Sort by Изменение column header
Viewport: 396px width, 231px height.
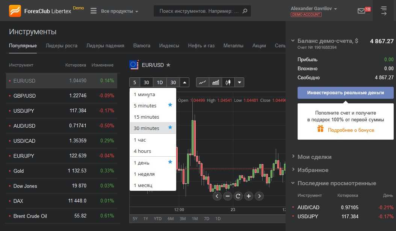(103, 65)
